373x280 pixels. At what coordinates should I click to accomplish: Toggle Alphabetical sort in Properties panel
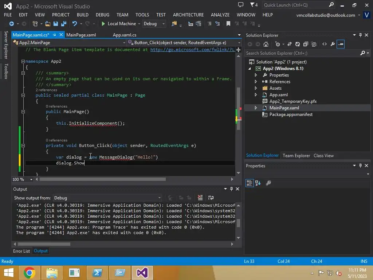point(258,183)
